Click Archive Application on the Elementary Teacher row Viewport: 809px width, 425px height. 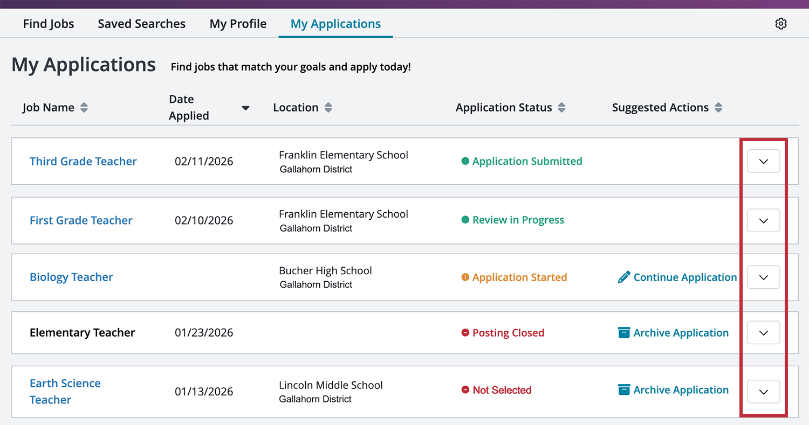click(681, 332)
